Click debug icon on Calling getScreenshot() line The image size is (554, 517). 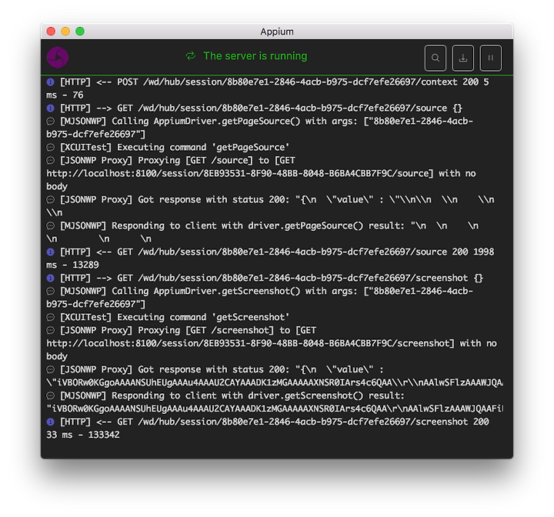pos(51,291)
